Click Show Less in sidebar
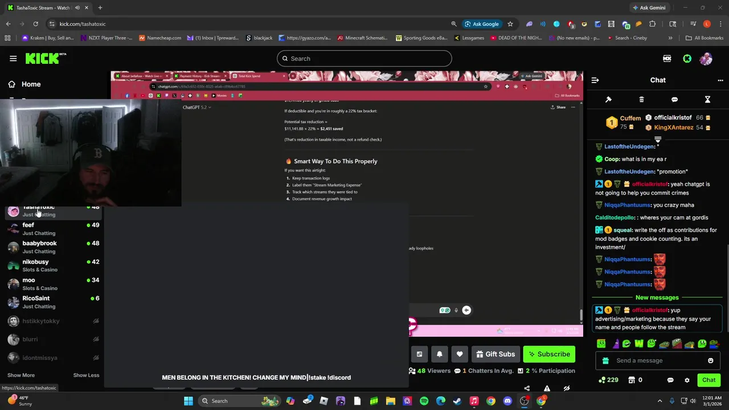Image resolution: width=729 pixels, height=410 pixels. (x=86, y=375)
